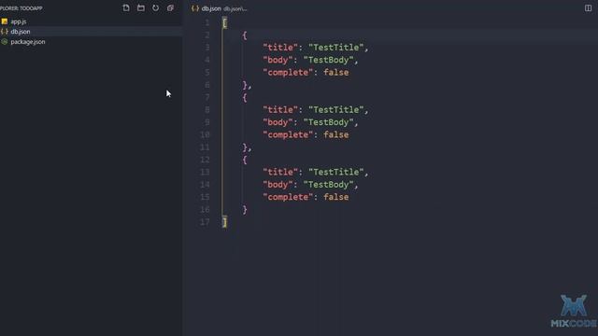The height and width of the screenshot is (336, 598).
Task: Click the "complete" key on line 10
Action: click(288, 134)
